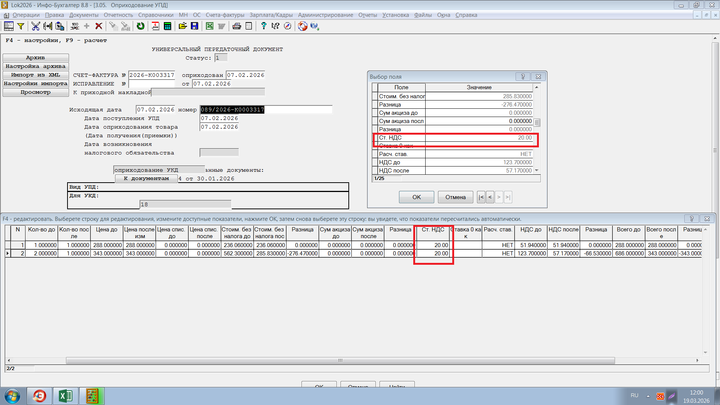The width and height of the screenshot is (720, 405).
Task: Go to last record navigation button
Action: (508, 197)
